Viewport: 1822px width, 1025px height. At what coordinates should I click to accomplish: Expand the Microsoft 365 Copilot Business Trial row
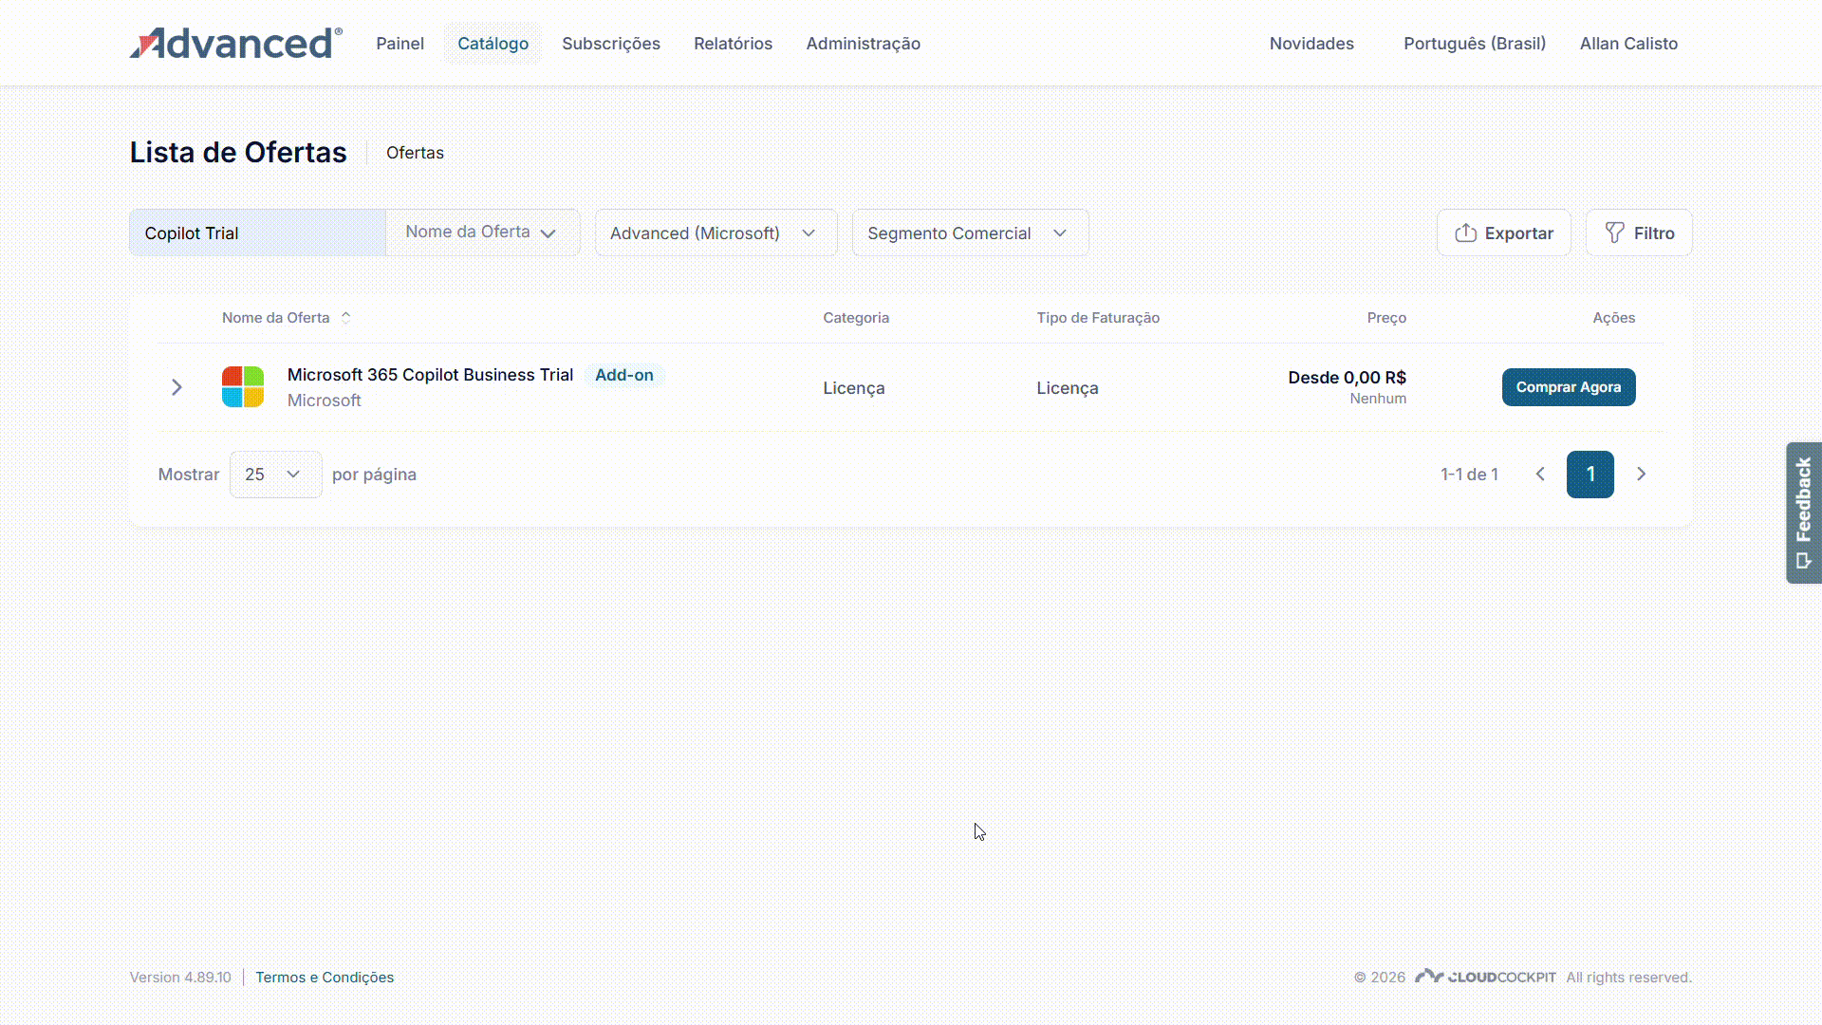tap(177, 387)
